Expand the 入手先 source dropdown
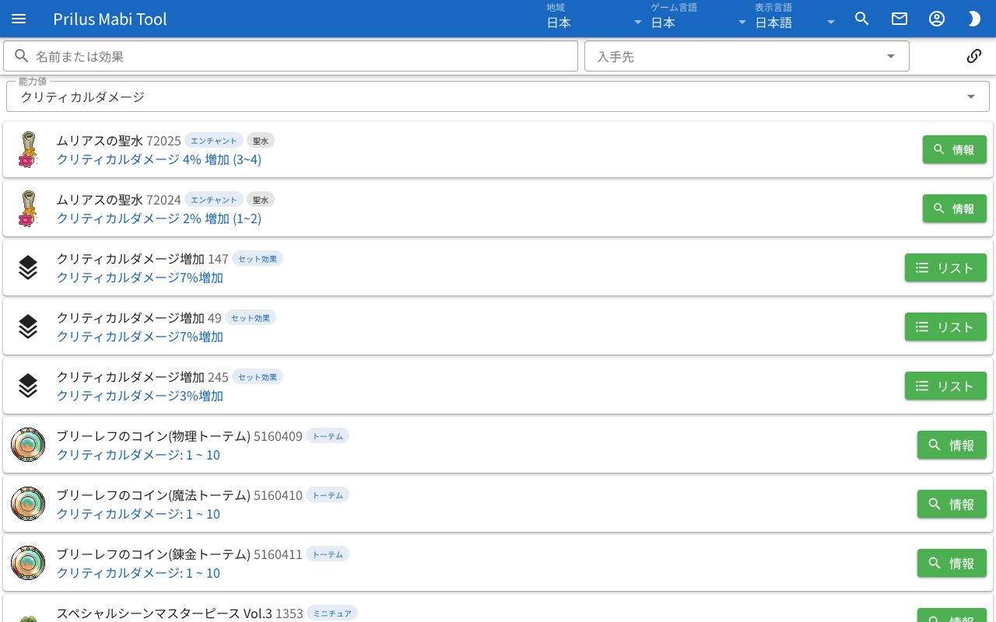 747,56
